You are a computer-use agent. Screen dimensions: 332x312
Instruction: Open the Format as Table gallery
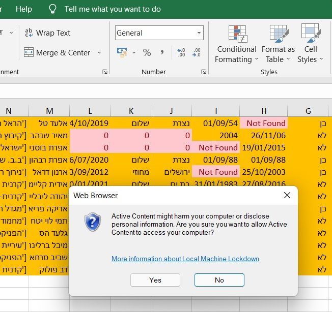278,44
